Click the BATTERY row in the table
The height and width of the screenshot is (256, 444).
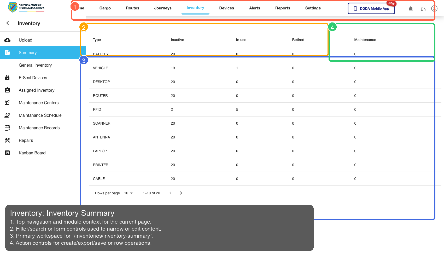click(157, 54)
